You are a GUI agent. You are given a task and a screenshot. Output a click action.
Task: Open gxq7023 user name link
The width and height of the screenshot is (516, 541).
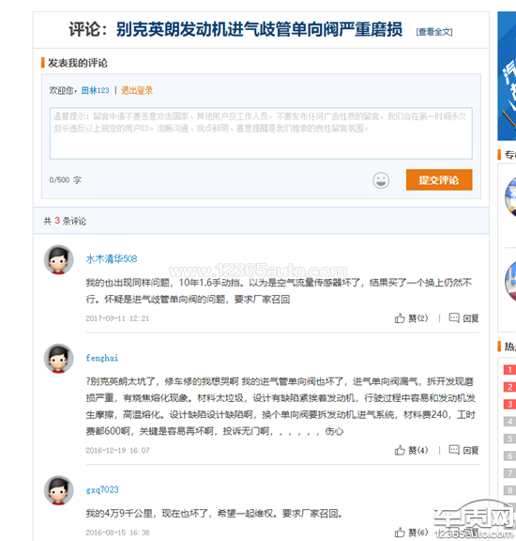pos(102,489)
